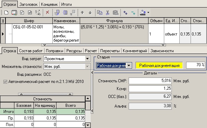Switch to the Итоги tab
Image resolution: width=207 pixels, height=128 pixels.
(66, 4)
